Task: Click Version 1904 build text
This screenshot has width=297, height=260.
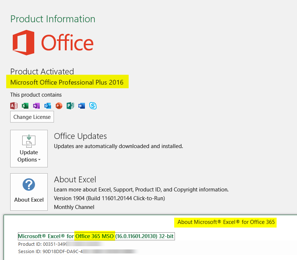Action: (x=109, y=198)
